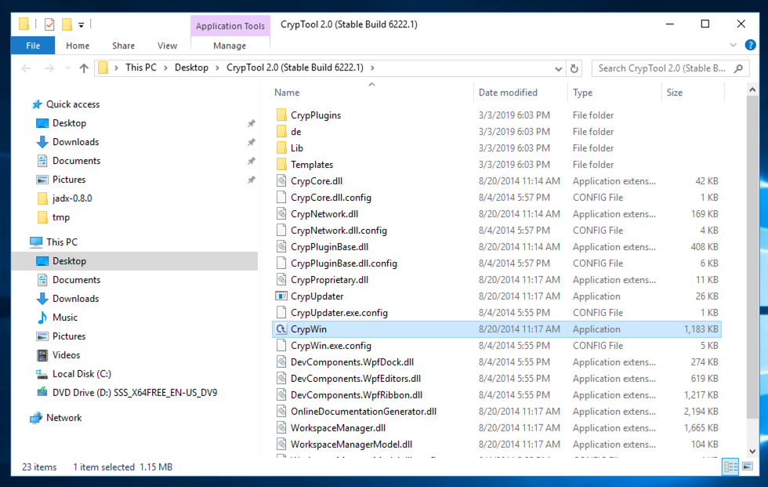
Task: Click the file list scroll up arrow
Action: pos(752,89)
